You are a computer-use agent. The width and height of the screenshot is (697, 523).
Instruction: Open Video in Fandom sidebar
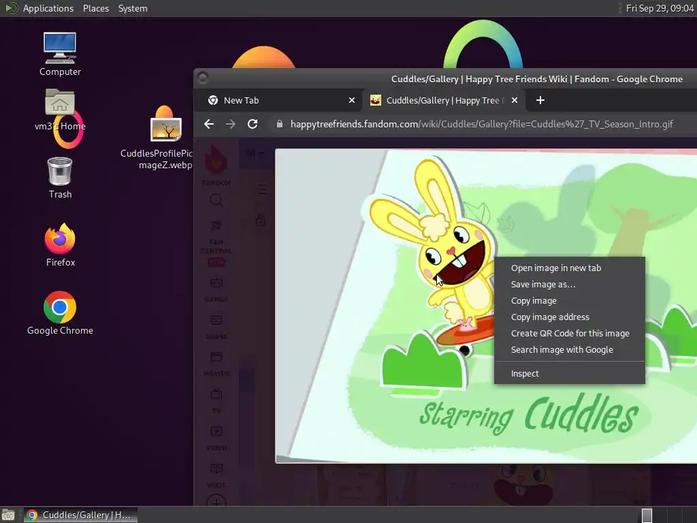pos(216,438)
